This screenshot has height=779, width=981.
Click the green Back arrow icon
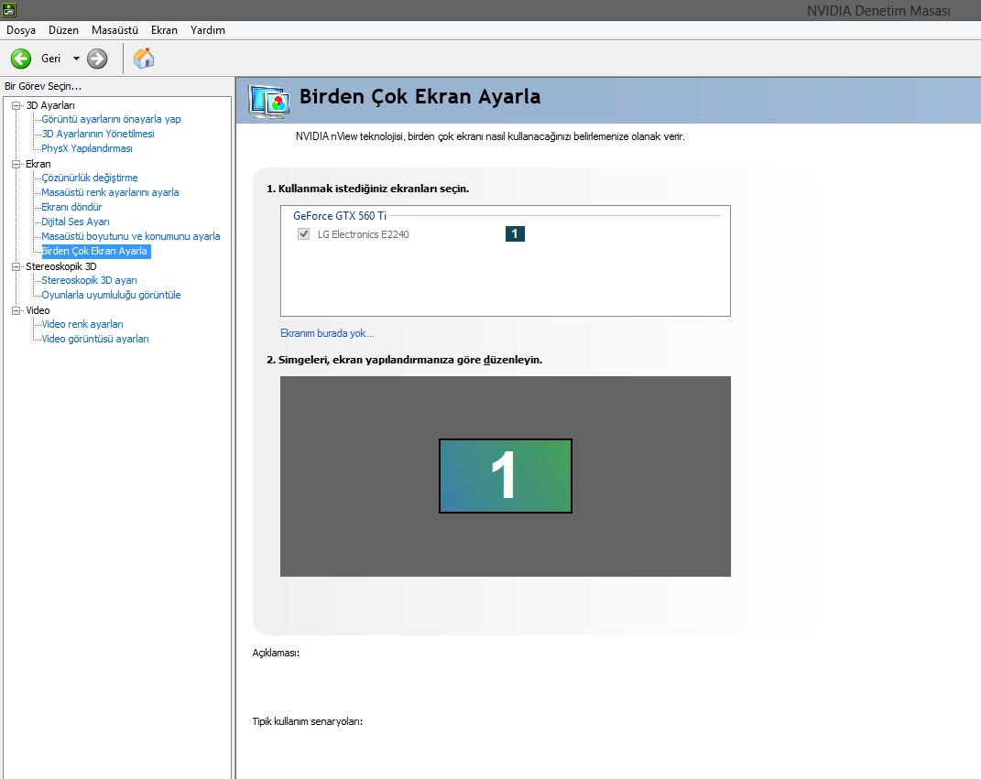tap(21, 59)
